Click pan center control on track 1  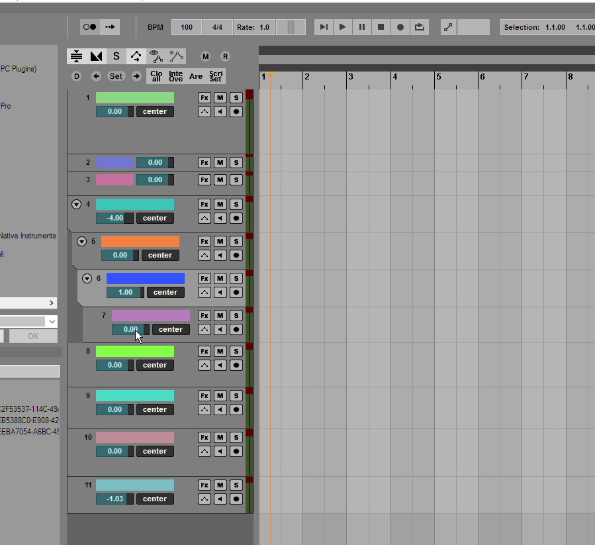click(155, 111)
